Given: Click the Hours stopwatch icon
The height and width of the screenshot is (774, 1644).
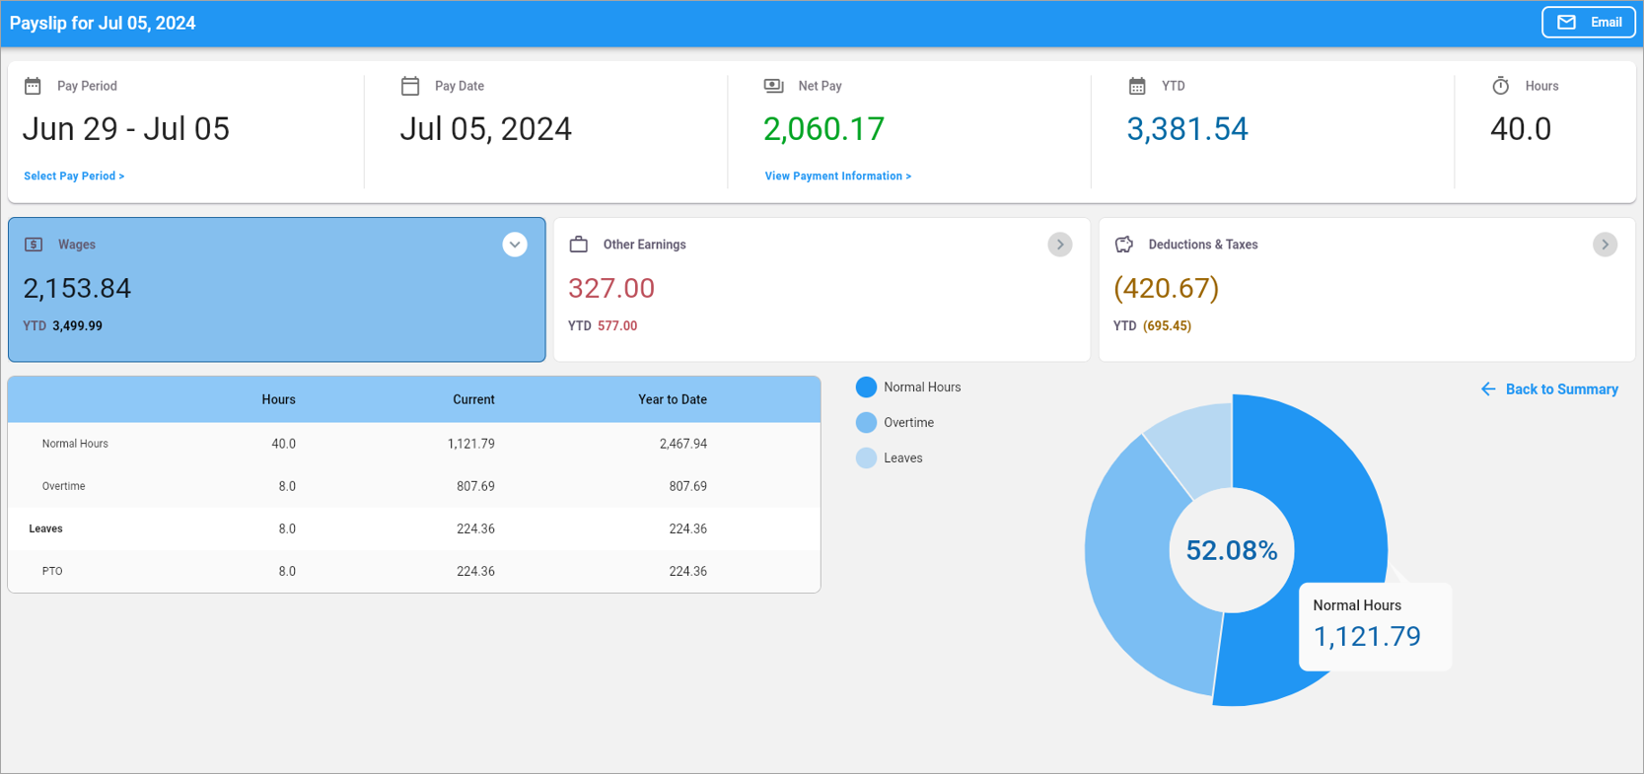Looking at the screenshot, I should [1500, 86].
